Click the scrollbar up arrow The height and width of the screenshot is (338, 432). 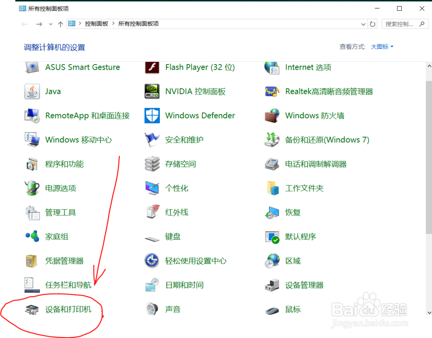pyautogui.click(x=429, y=66)
